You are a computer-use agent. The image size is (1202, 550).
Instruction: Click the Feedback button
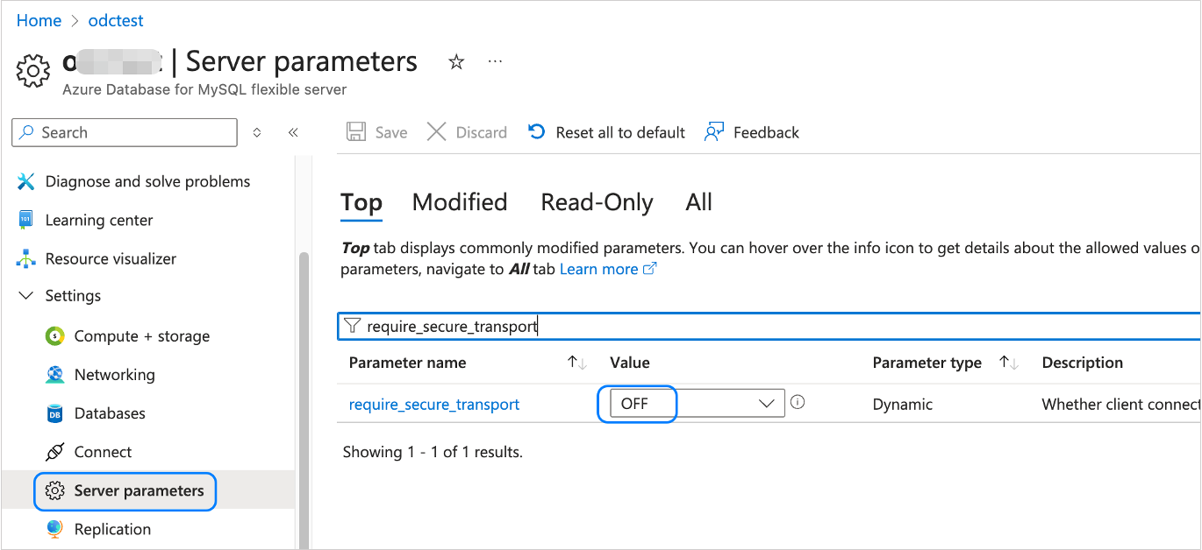click(x=752, y=133)
